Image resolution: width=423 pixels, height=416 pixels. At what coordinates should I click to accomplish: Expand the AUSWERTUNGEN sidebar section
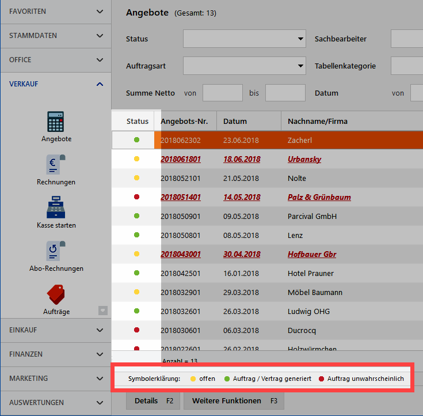point(56,403)
